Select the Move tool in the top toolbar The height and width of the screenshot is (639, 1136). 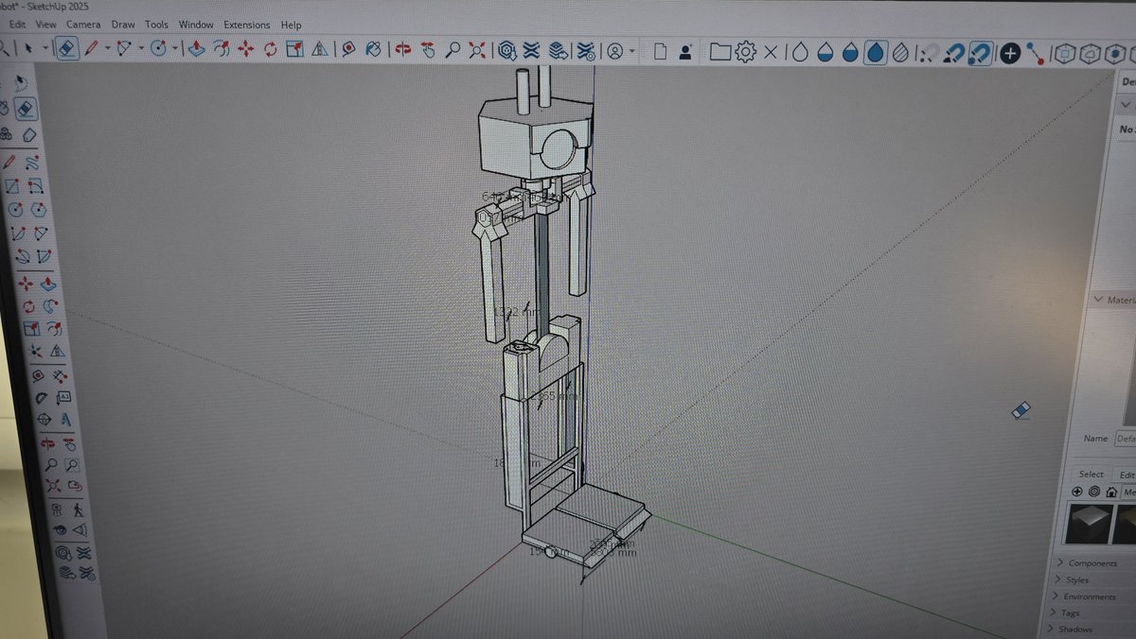point(245,48)
